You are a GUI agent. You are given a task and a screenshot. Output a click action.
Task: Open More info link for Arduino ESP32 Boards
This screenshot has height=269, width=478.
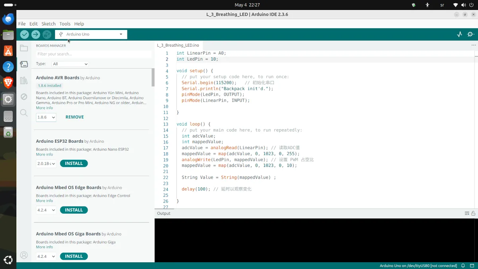[x=44, y=154]
